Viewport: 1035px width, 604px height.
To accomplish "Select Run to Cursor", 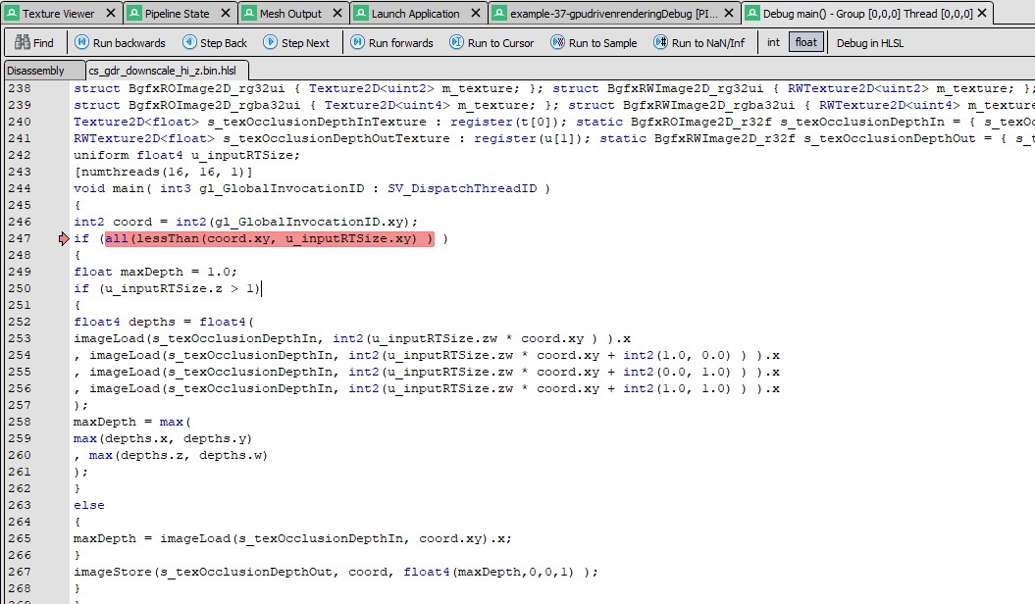I will pos(493,43).
